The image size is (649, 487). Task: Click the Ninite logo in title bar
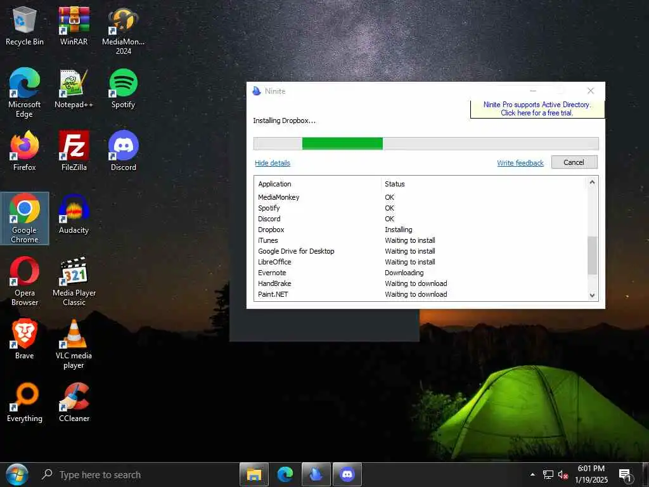(257, 91)
